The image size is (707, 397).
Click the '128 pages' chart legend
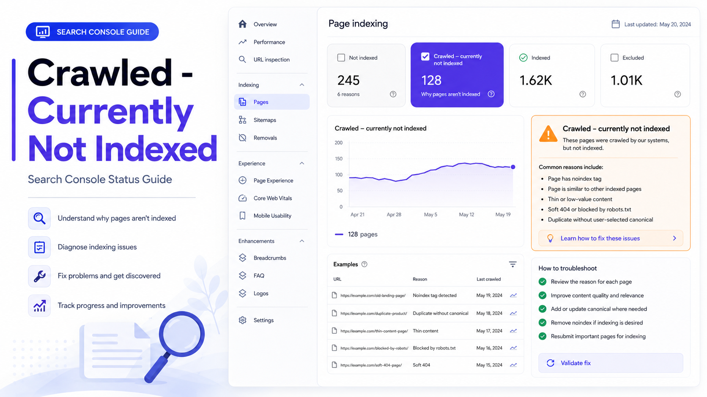coord(356,234)
